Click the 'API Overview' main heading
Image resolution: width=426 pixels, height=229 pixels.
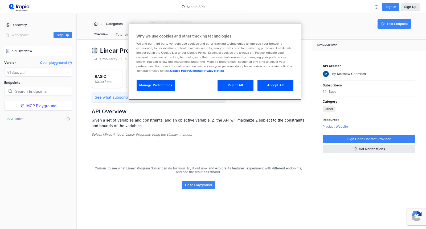point(109,111)
